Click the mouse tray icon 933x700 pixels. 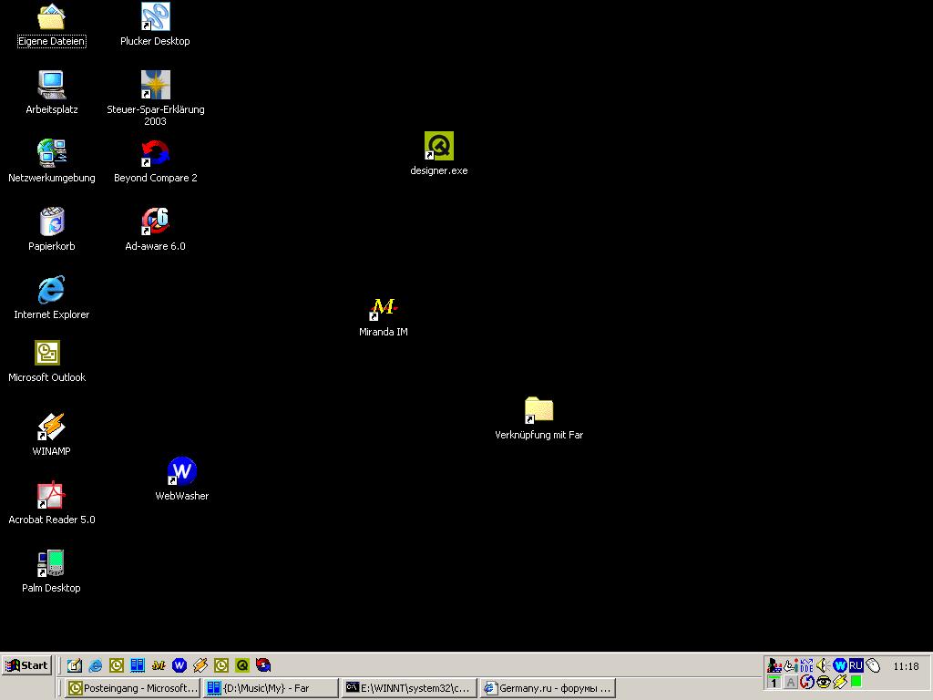(x=873, y=665)
